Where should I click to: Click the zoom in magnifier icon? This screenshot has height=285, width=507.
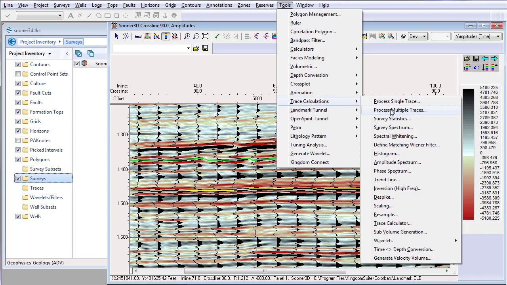pos(187,36)
